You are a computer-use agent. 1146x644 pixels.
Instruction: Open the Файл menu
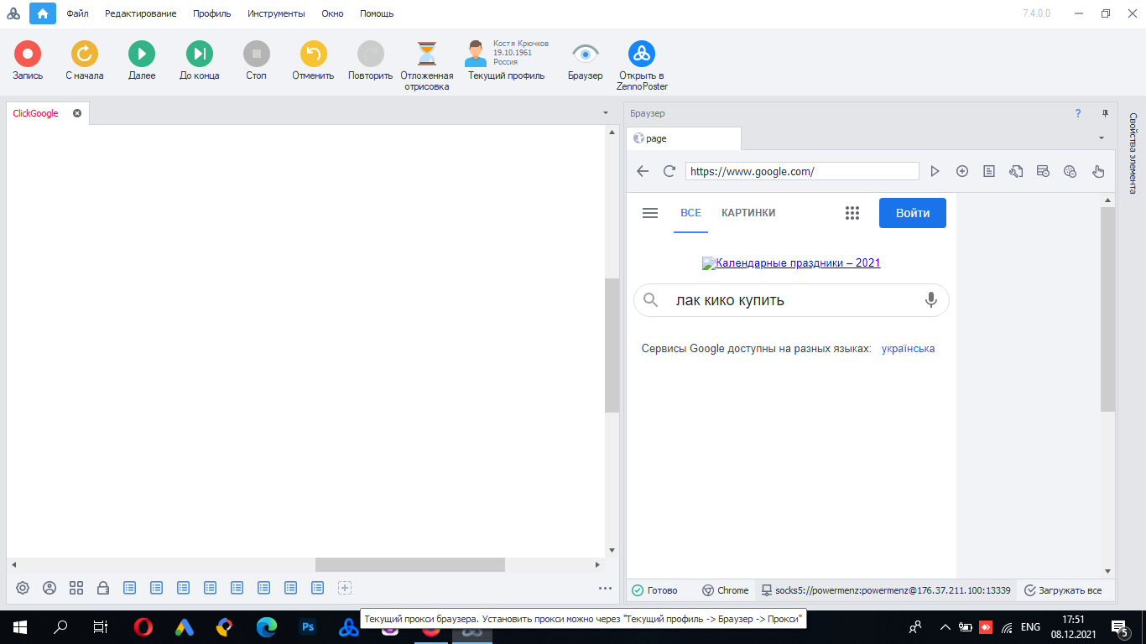click(78, 13)
